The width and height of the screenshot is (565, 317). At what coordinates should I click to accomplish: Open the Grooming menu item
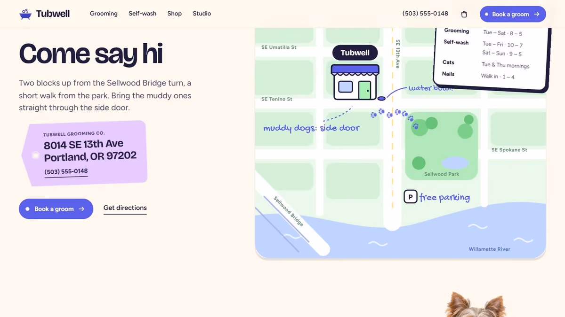tap(104, 14)
